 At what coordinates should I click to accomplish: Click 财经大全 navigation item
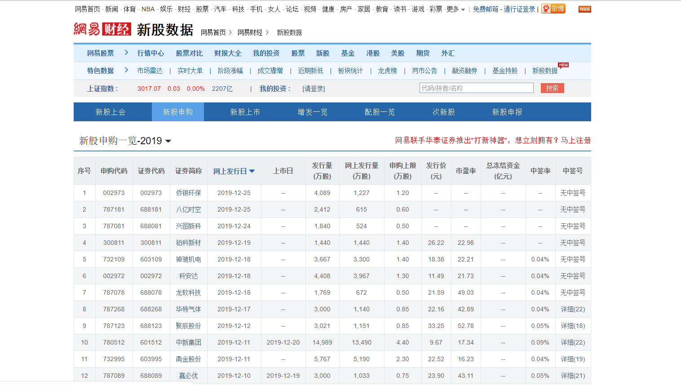click(228, 53)
